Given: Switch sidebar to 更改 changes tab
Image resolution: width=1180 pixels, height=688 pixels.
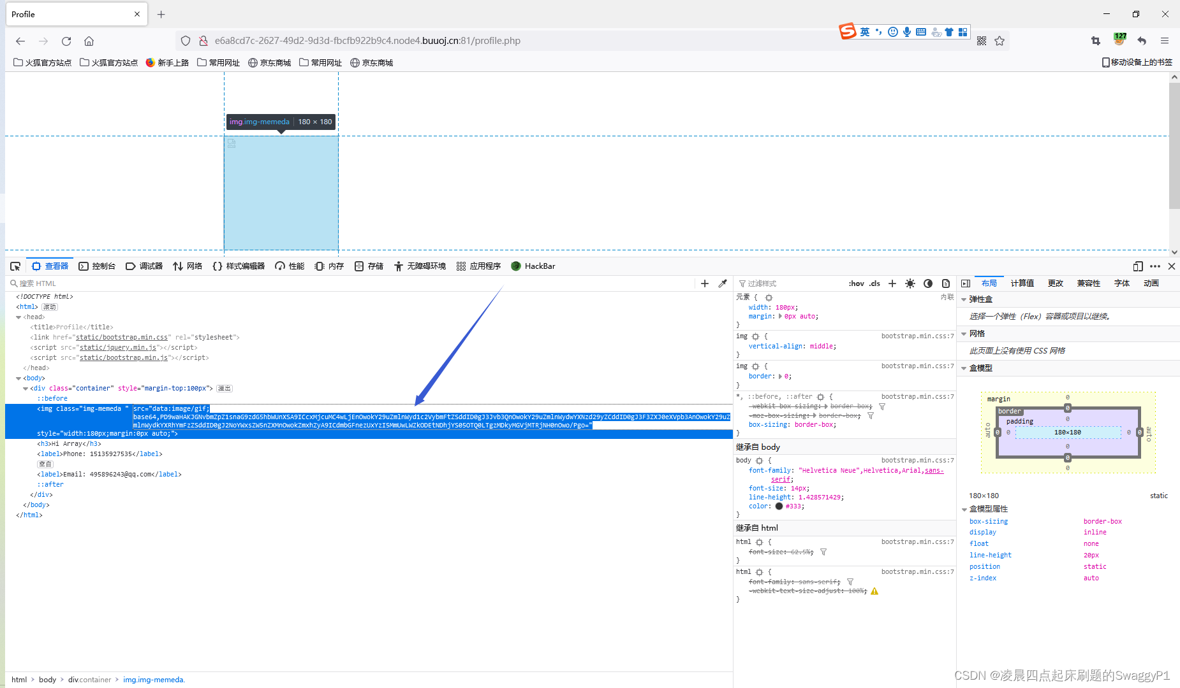Looking at the screenshot, I should 1056,283.
